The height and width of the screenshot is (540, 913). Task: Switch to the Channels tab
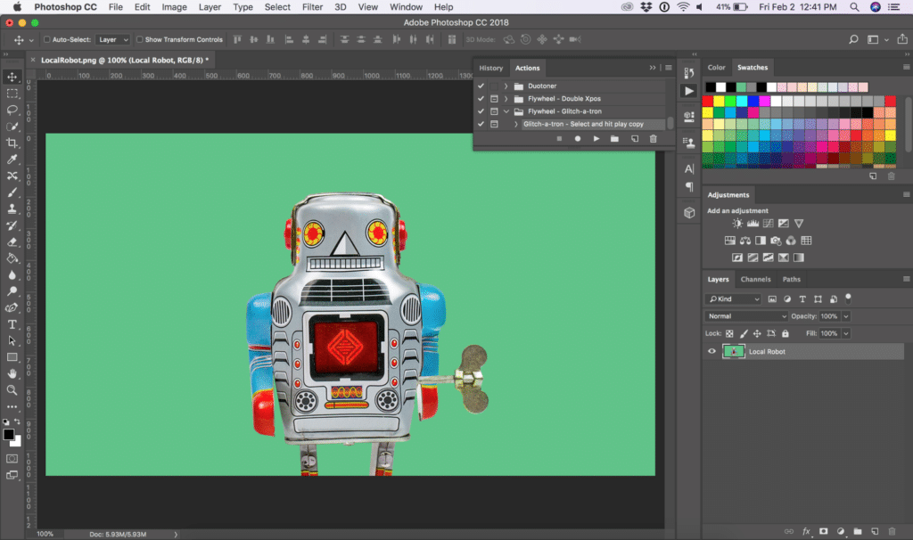pyautogui.click(x=755, y=280)
